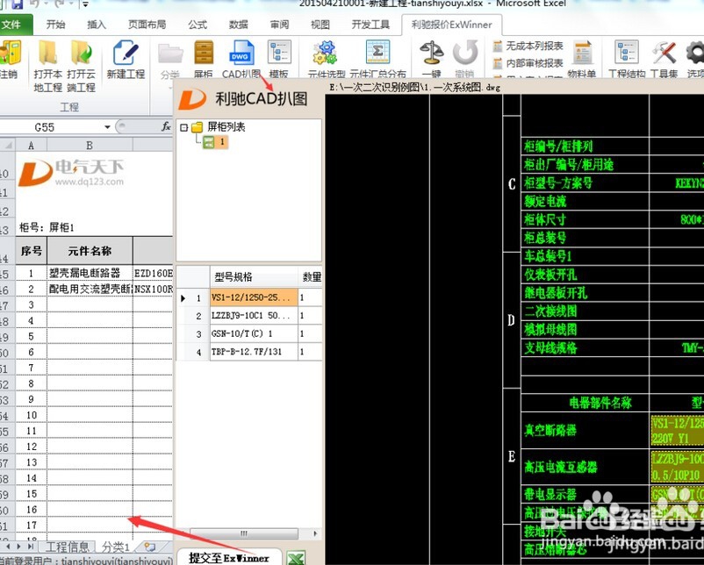Select row LZZBJ9-10C1 in model list

[x=249, y=316]
